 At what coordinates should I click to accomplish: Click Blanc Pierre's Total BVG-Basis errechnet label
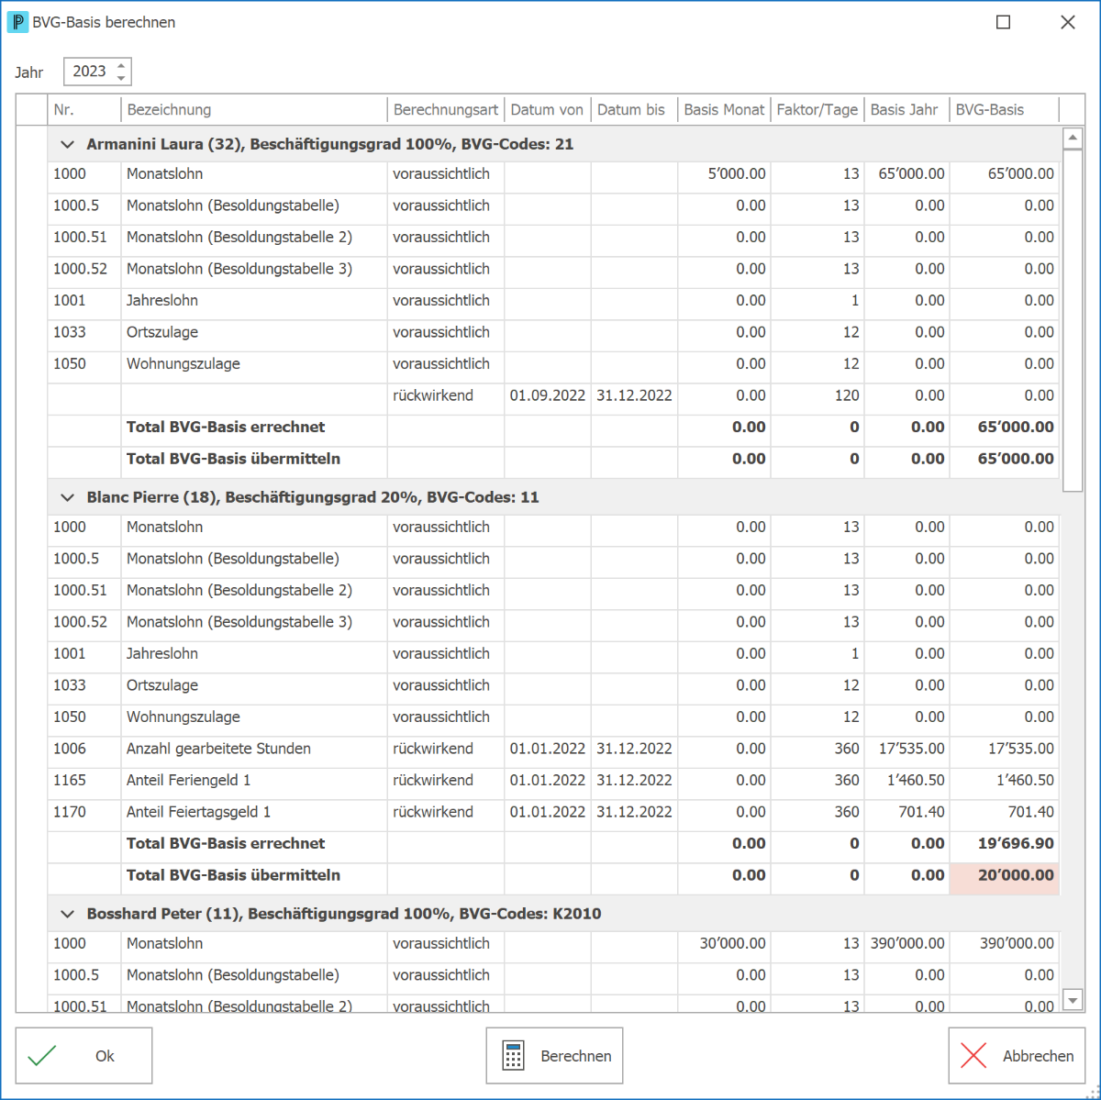[x=226, y=844]
